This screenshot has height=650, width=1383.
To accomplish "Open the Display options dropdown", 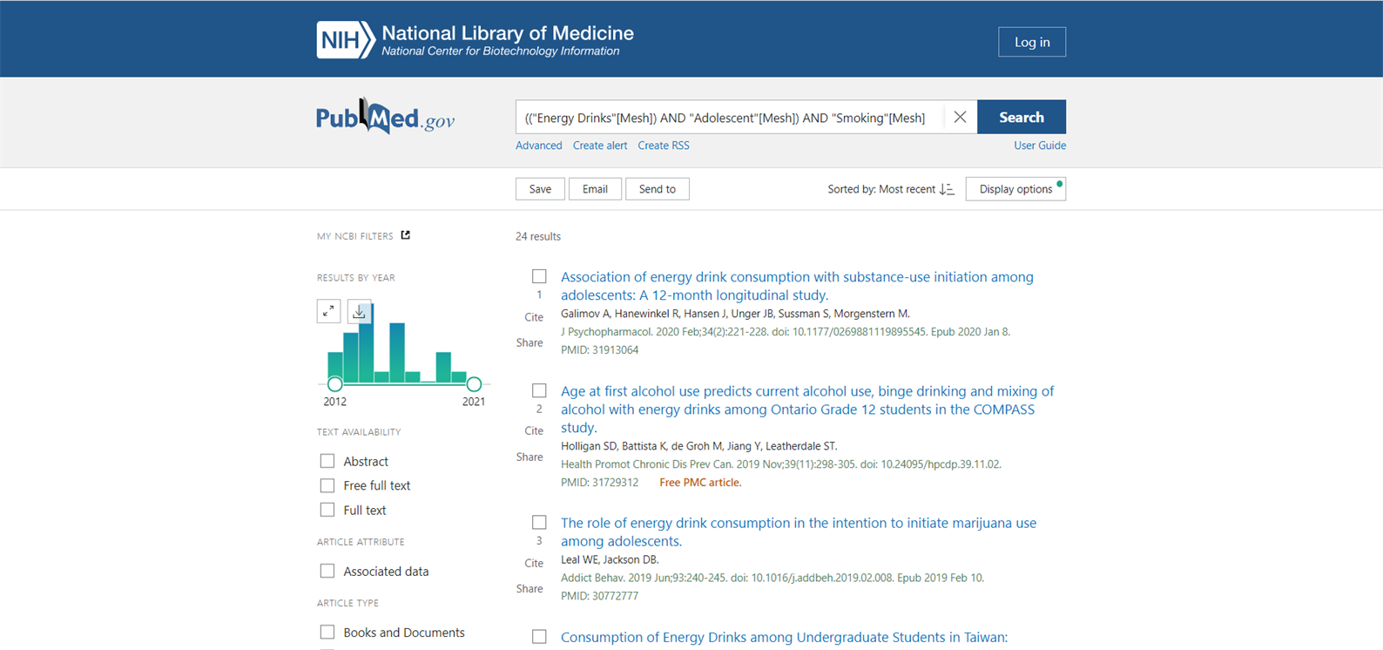I will (1015, 189).
